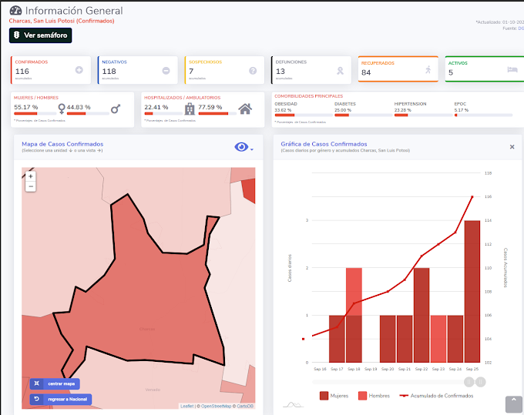
Task: Click the small curve chart icon below graph
Action: pos(293,405)
